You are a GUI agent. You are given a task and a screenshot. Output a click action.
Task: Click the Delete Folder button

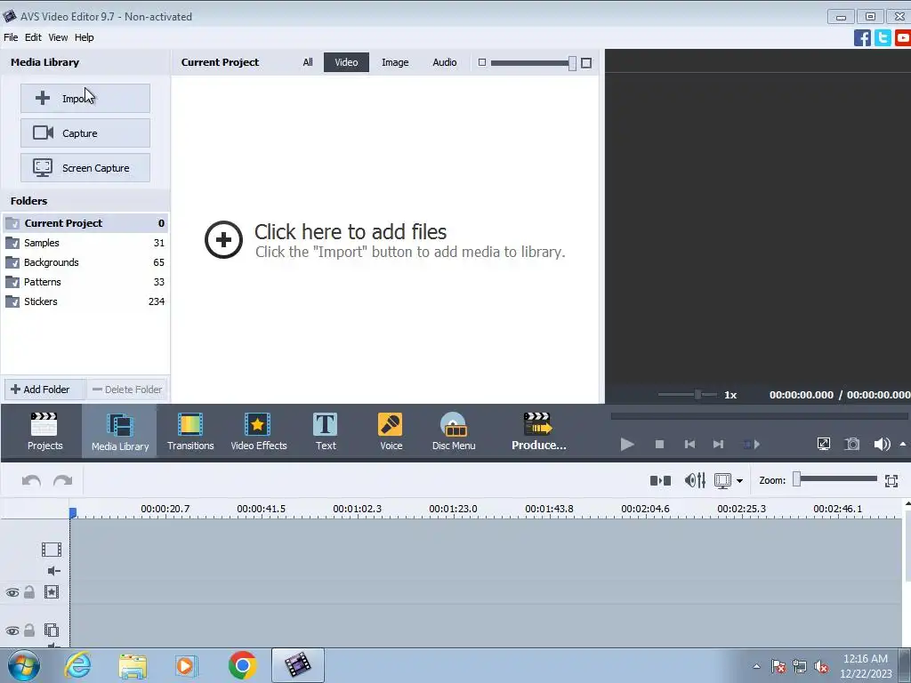pos(127,390)
